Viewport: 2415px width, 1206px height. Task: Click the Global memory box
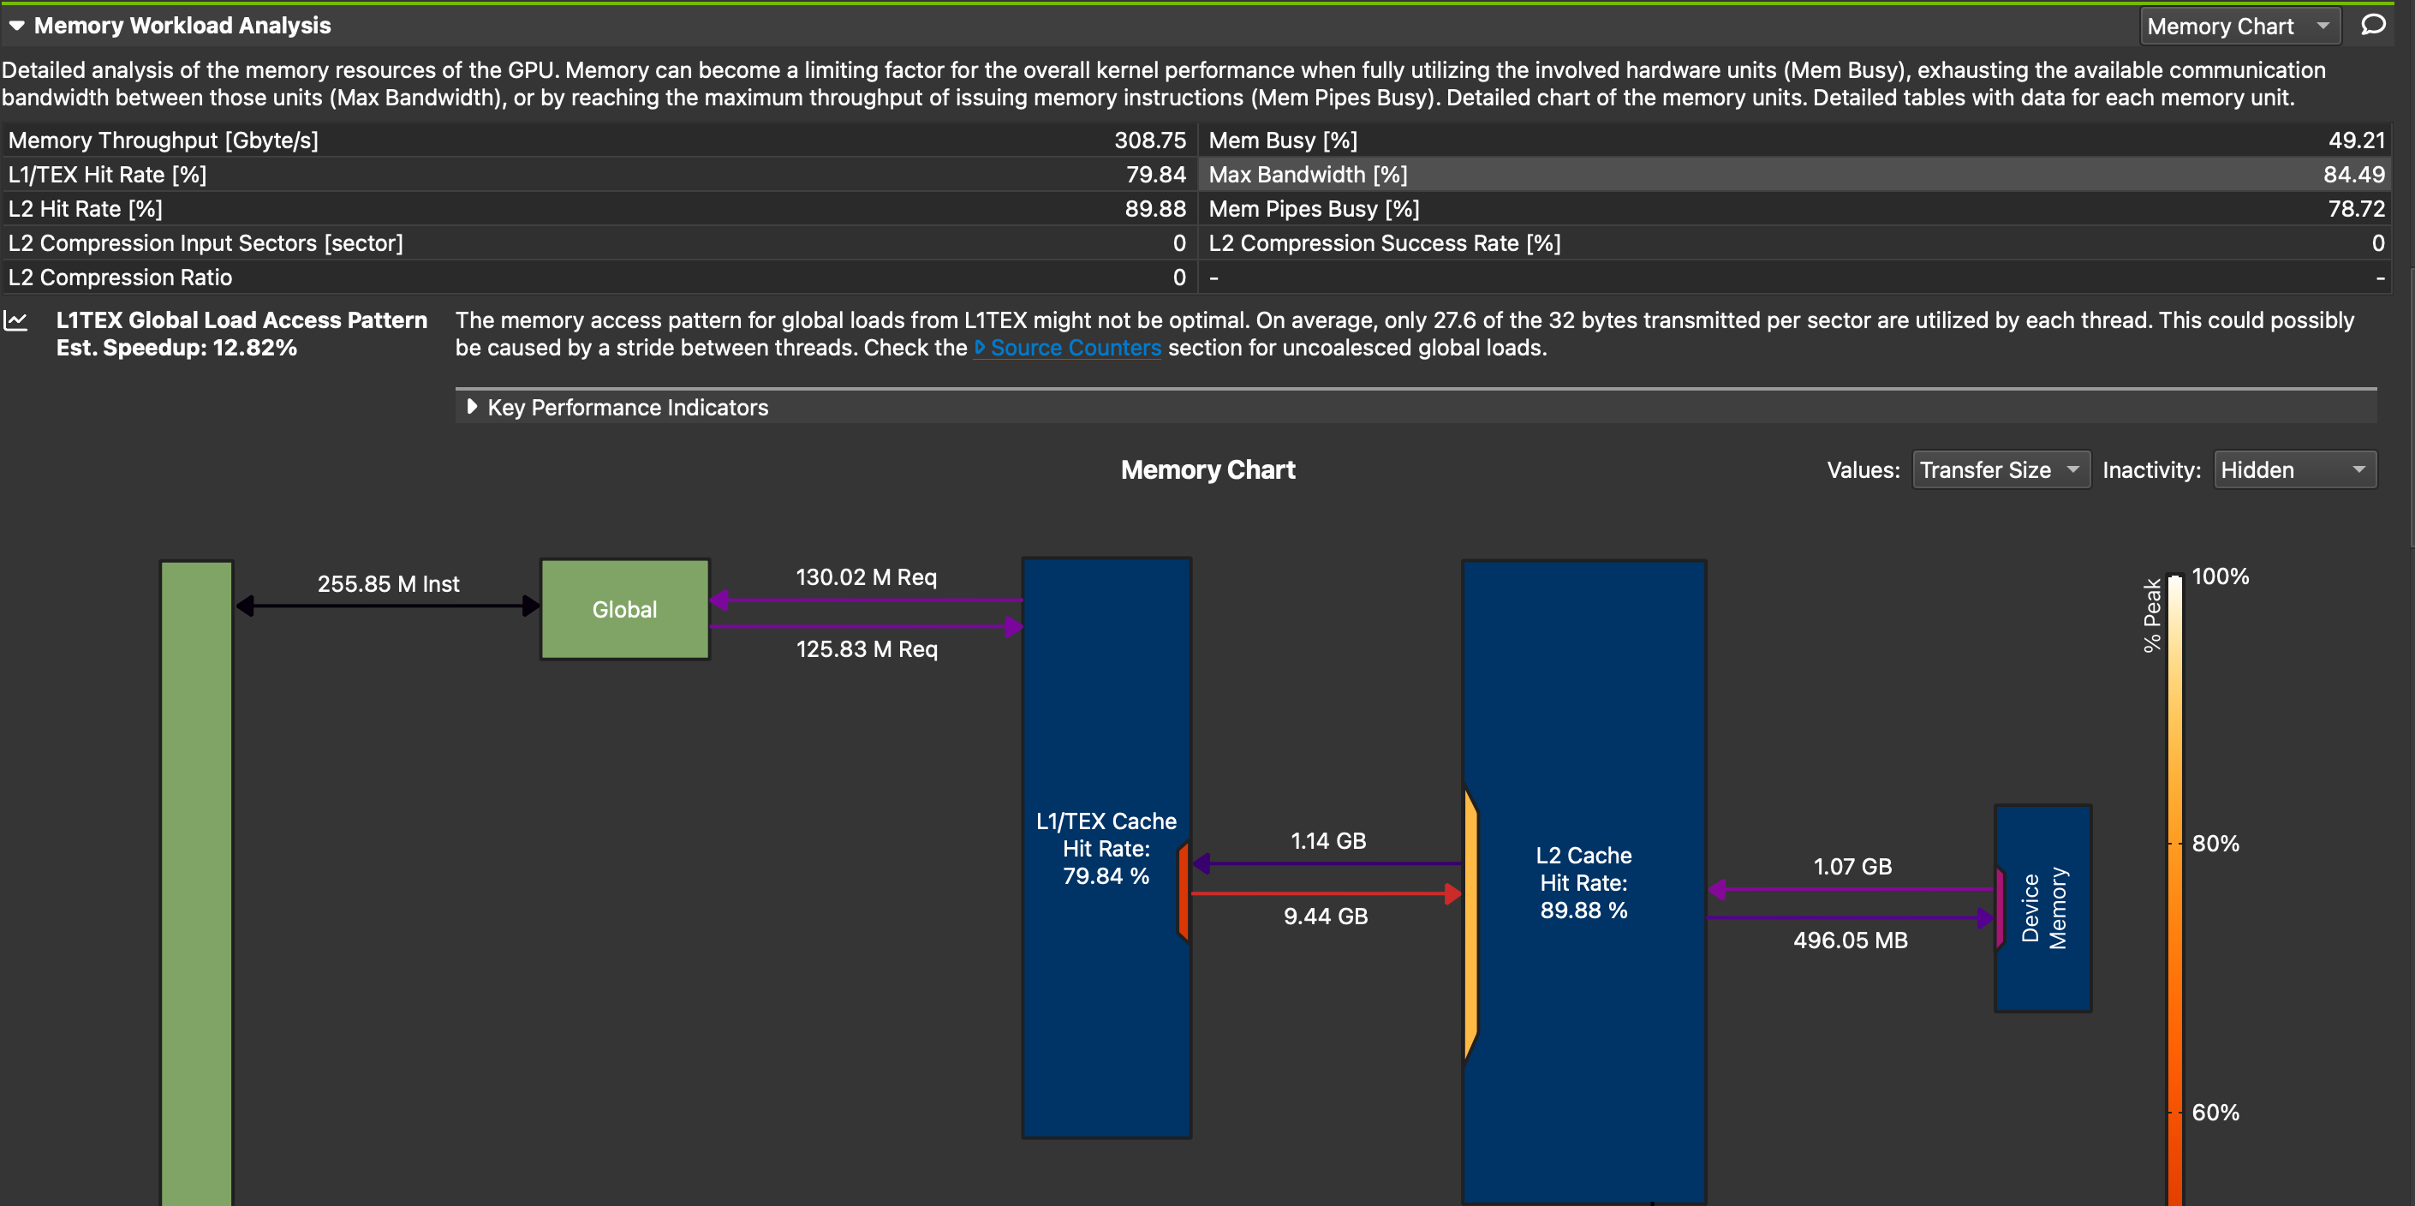click(624, 610)
